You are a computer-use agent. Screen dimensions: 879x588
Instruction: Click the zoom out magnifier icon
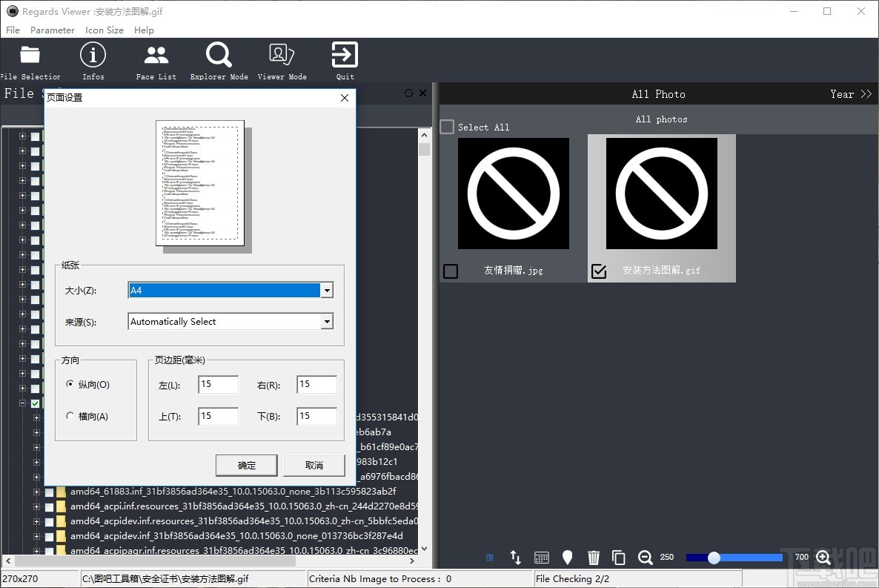[x=646, y=557]
